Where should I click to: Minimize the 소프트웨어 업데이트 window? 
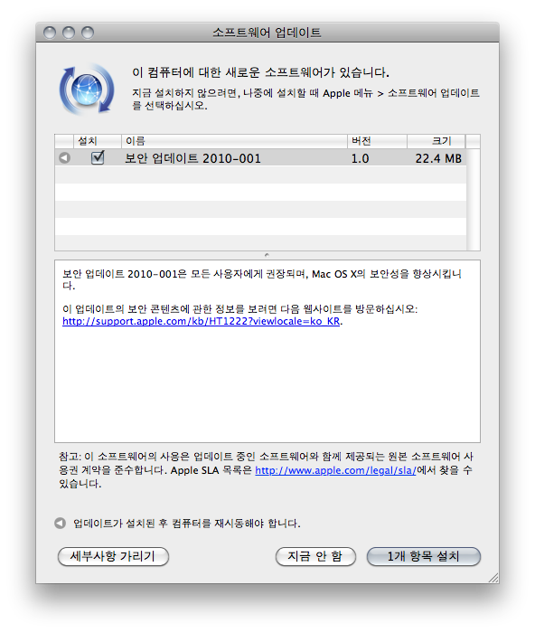coord(69,33)
